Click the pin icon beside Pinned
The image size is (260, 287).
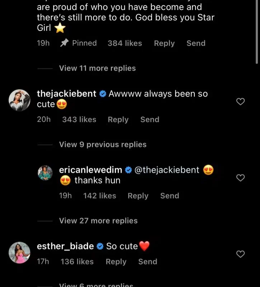click(x=65, y=43)
